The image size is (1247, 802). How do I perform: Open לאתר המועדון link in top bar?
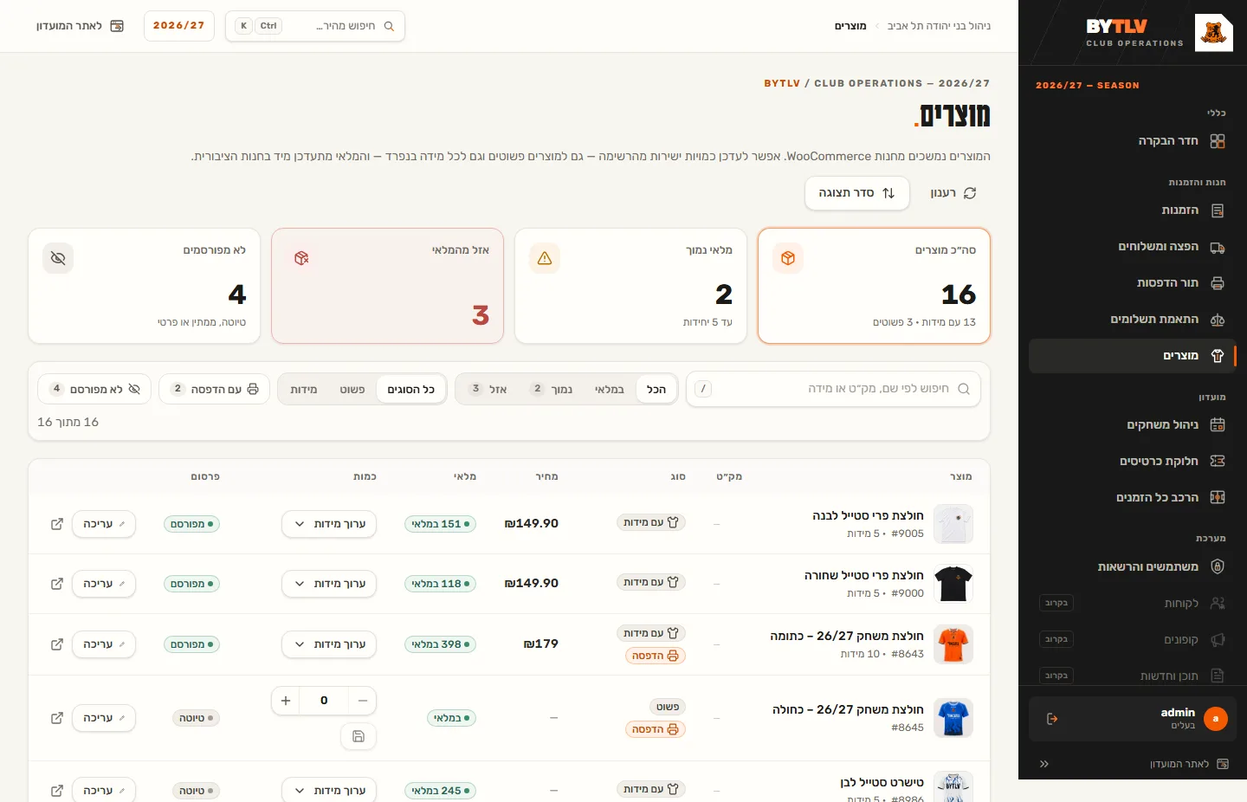(80, 26)
